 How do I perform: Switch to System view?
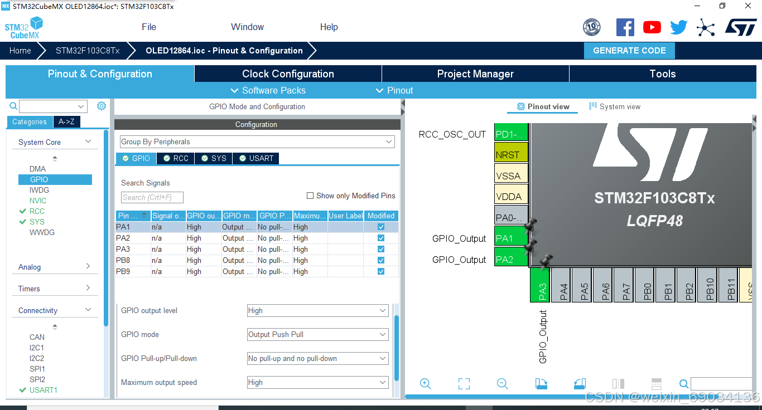(x=615, y=106)
